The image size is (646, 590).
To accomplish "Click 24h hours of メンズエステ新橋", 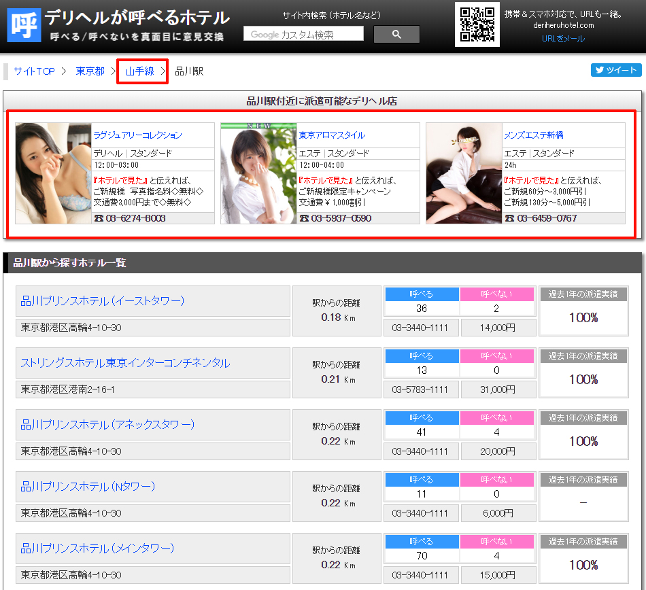I will click(511, 165).
